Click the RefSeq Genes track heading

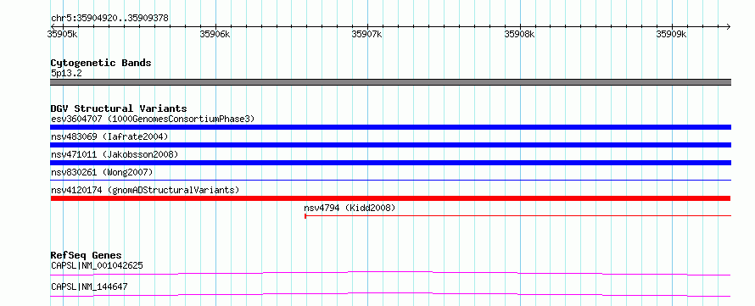point(86,255)
